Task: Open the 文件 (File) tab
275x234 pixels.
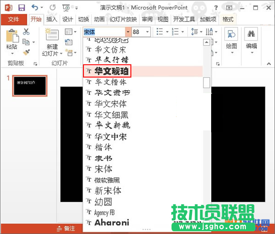Action: coord(14,20)
